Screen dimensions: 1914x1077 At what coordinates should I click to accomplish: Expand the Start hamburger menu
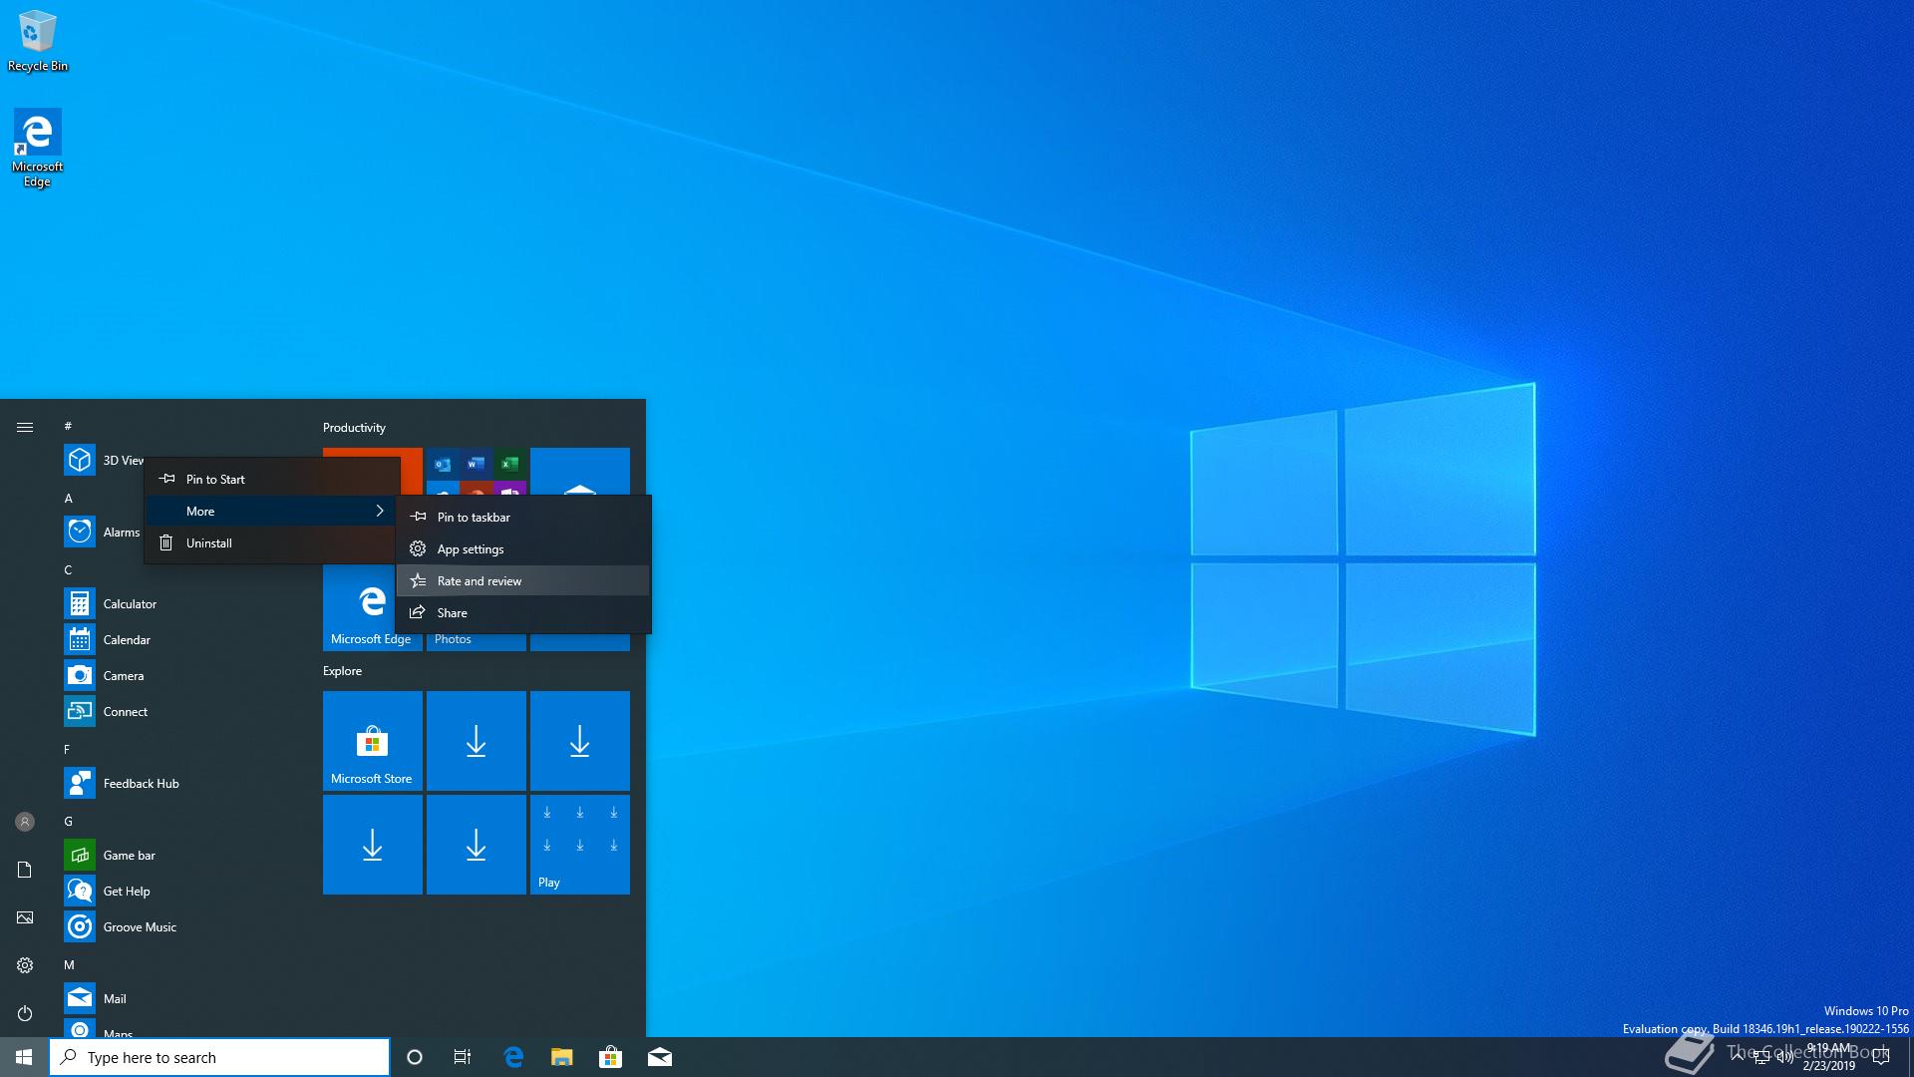click(x=25, y=427)
